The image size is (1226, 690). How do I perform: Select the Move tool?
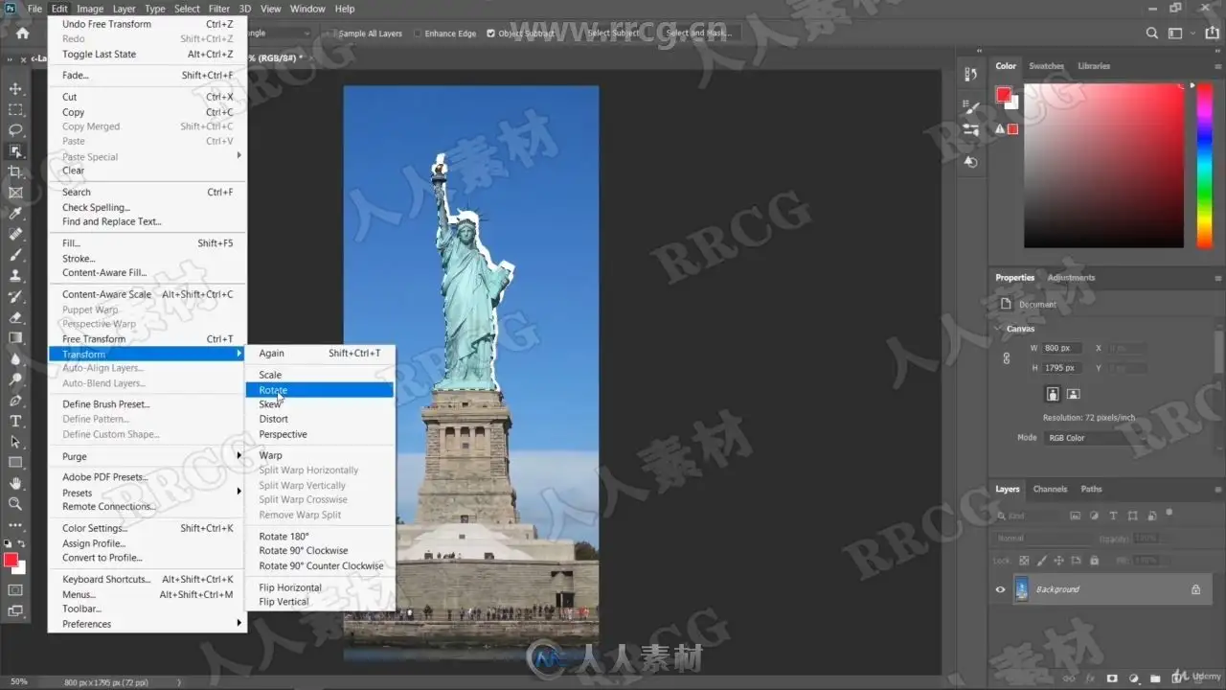point(15,89)
